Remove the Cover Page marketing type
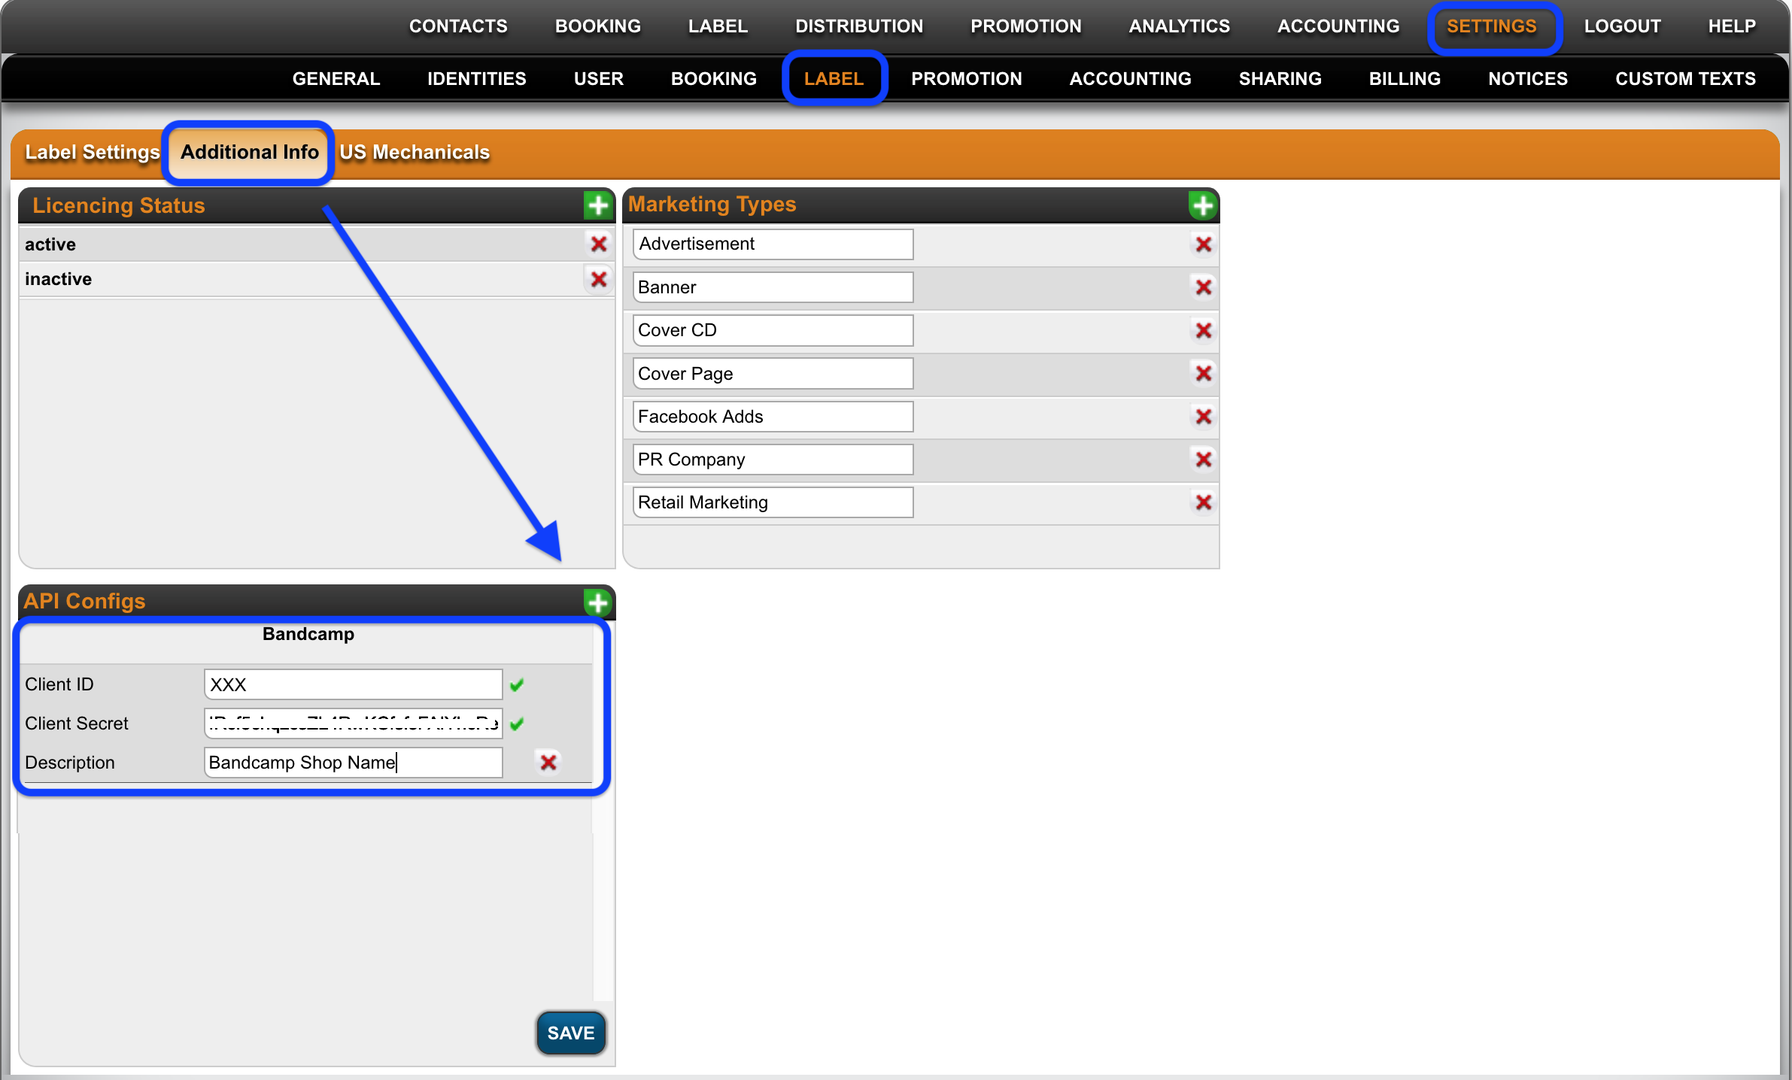This screenshot has height=1080, width=1792. coord(1204,373)
